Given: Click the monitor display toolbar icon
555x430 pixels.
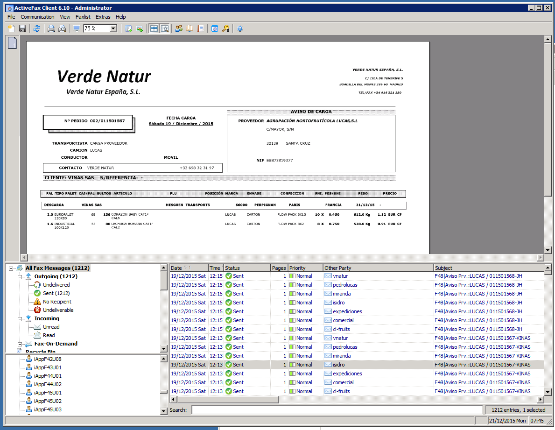Looking at the screenshot, I should (x=76, y=28).
